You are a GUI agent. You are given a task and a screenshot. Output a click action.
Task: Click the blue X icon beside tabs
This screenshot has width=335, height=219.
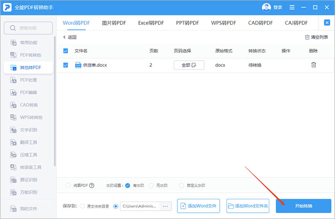tap(327, 23)
